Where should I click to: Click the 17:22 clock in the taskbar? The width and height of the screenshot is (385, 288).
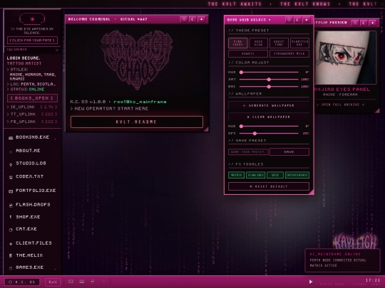pyautogui.click(x=373, y=280)
